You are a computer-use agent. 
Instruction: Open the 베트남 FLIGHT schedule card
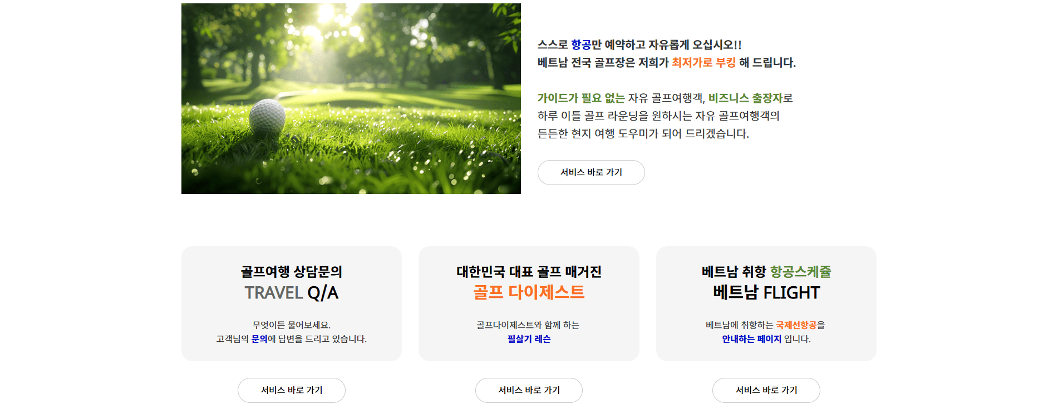pos(766,303)
